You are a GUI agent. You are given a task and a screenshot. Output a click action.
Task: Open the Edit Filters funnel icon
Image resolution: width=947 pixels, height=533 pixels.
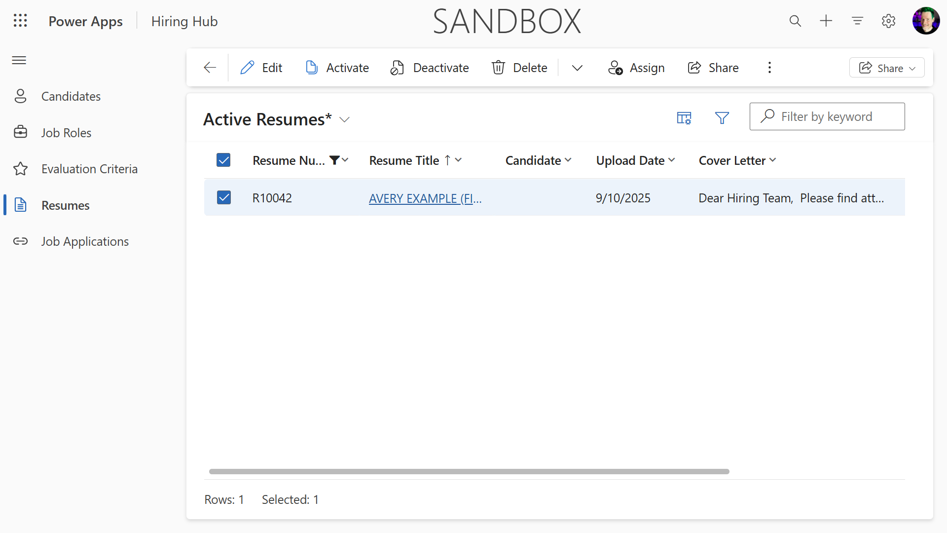[722, 118]
